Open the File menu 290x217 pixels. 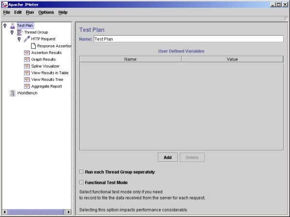coord(6,12)
